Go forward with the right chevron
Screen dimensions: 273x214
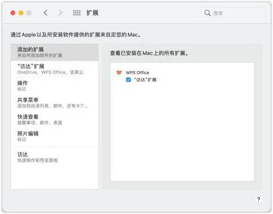point(60,13)
